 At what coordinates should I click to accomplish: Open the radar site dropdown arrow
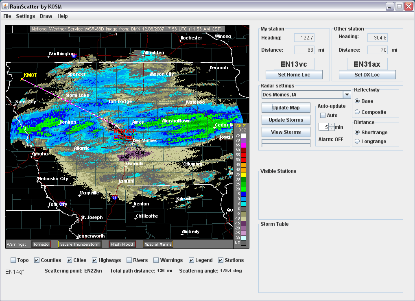point(347,95)
